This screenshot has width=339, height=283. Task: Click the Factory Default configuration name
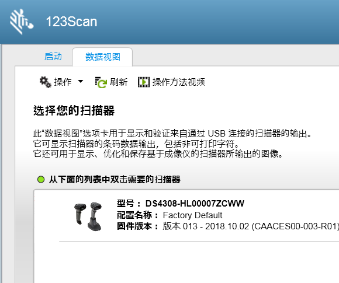192,215
